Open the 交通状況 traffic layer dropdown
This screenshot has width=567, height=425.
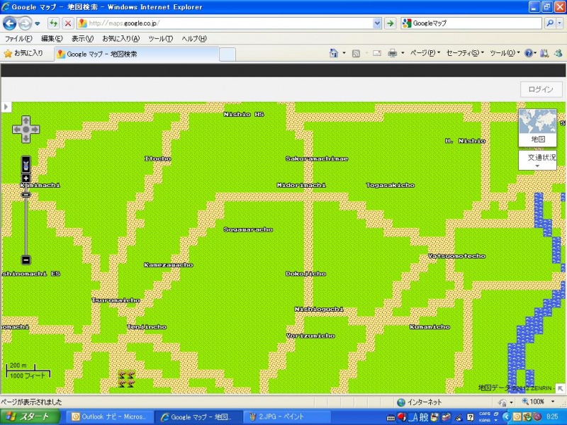537,160
